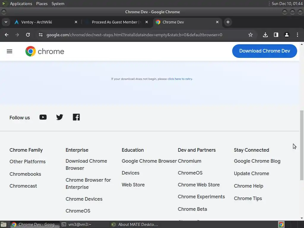This screenshot has width=304, height=228.
Task: Click the Chrome tray icon in bottom panel
Action: [x=281, y=224]
